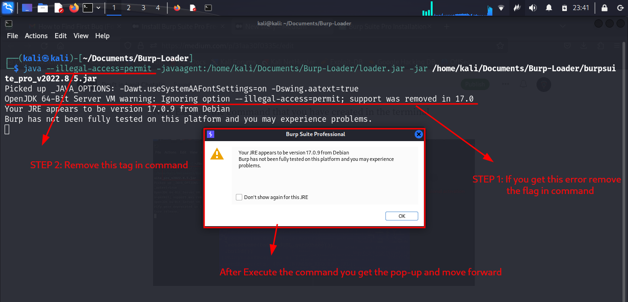Close the Burp Suite Professional dialog

click(x=418, y=134)
